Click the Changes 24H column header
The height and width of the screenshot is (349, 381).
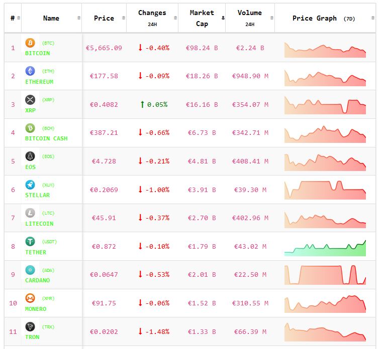152,18
